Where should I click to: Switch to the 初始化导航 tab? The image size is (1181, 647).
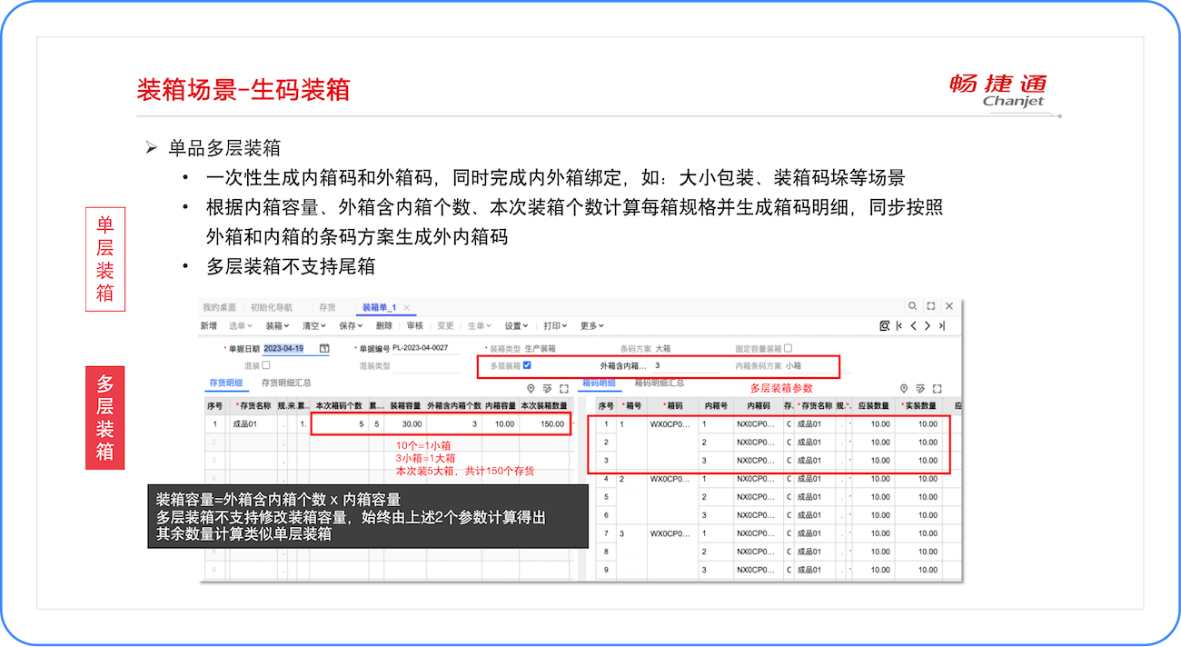(271, 307)
